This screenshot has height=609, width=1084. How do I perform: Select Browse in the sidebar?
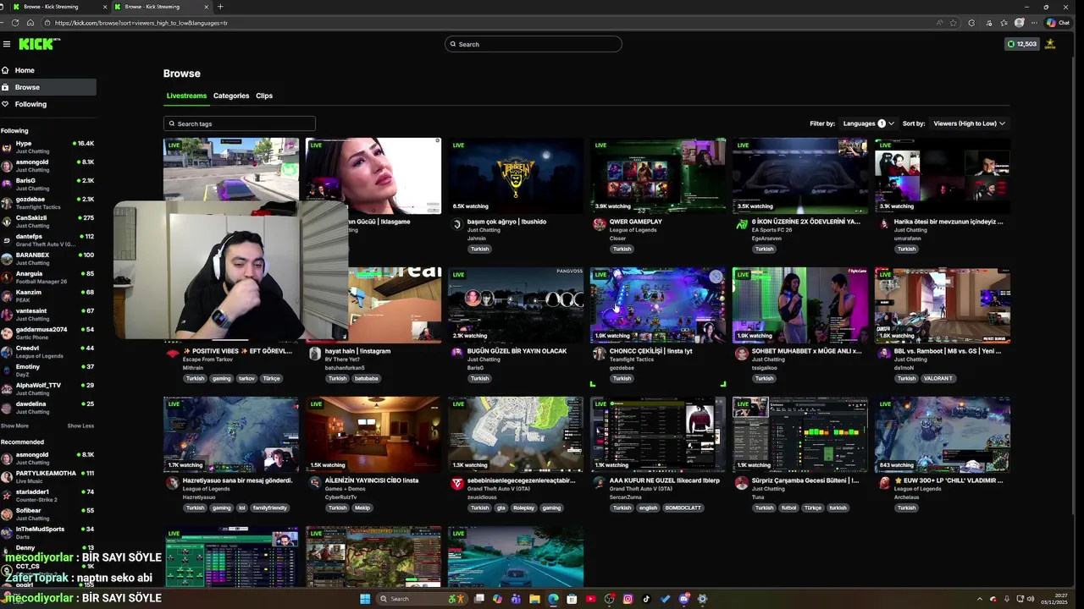coord(47,87)
